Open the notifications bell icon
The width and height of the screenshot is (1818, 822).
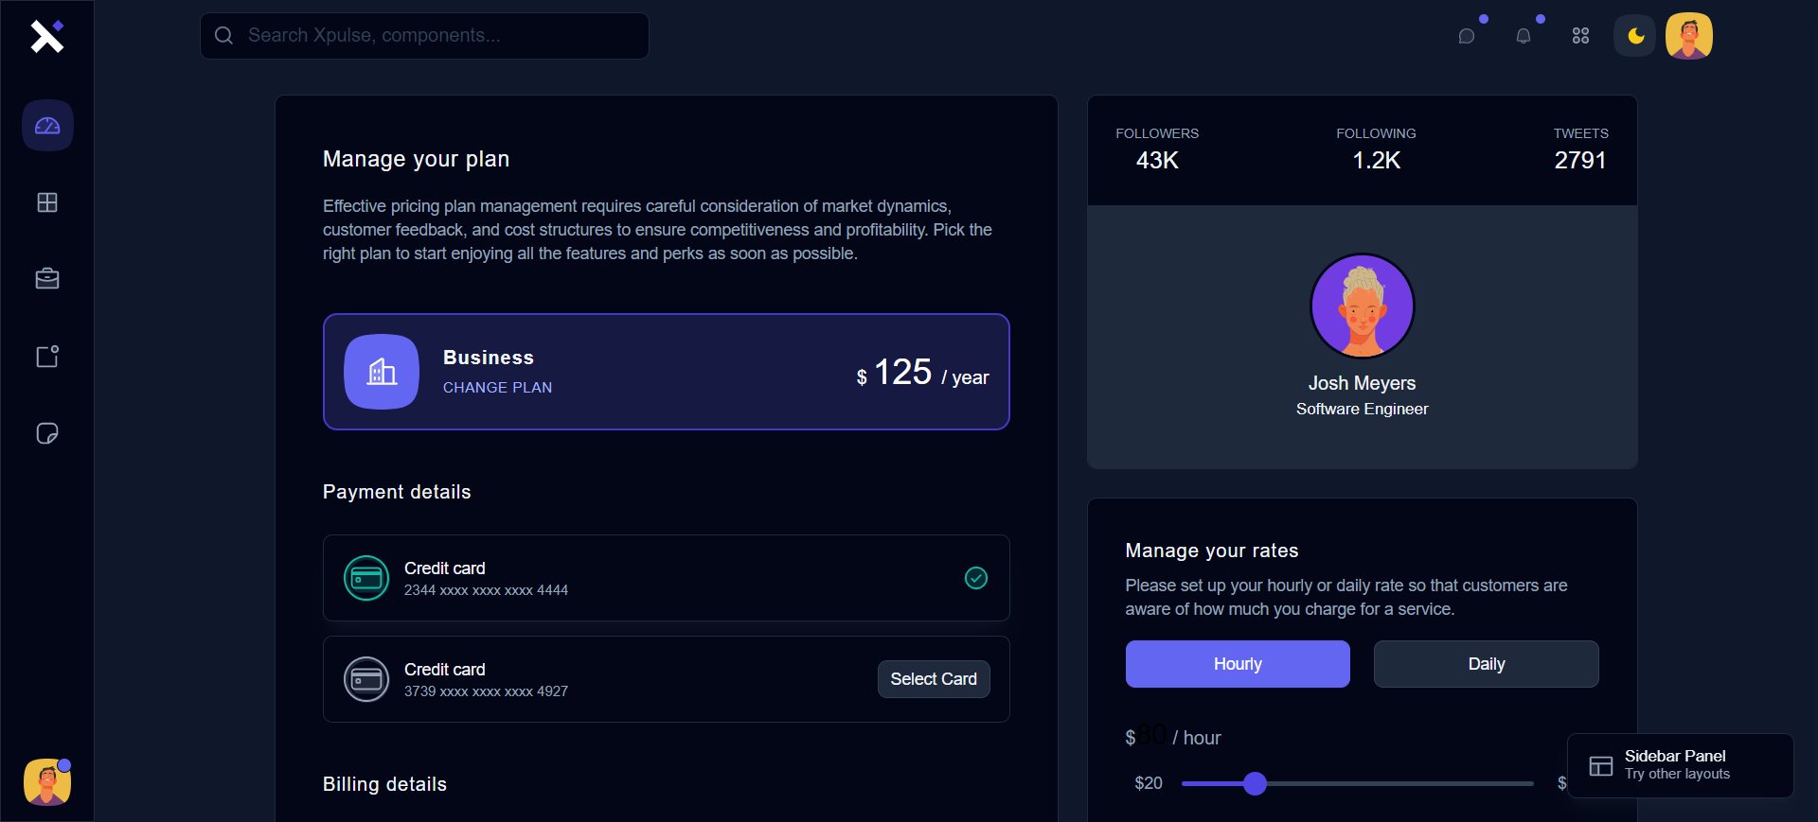tap(1524, 36)
